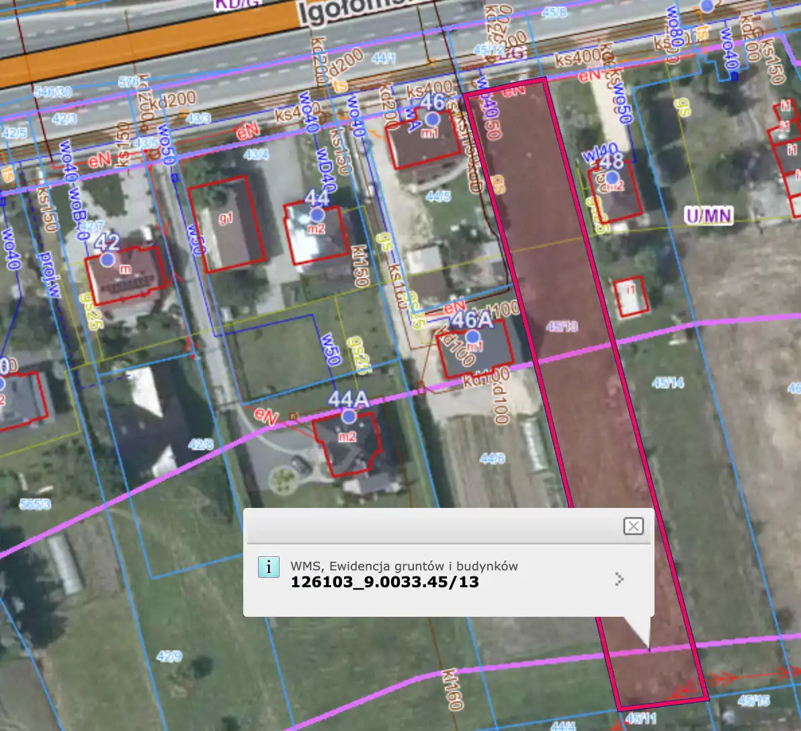This screenshot has width=801, height=731.
Task: Click address point marker 44
Action: (x=317, y=215)
